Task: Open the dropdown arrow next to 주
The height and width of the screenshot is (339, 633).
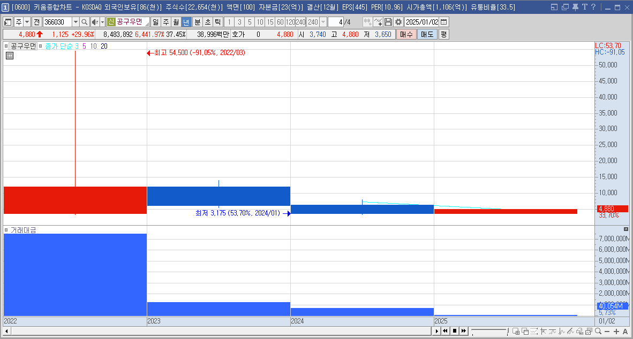Action: click(x=27, y=22)
